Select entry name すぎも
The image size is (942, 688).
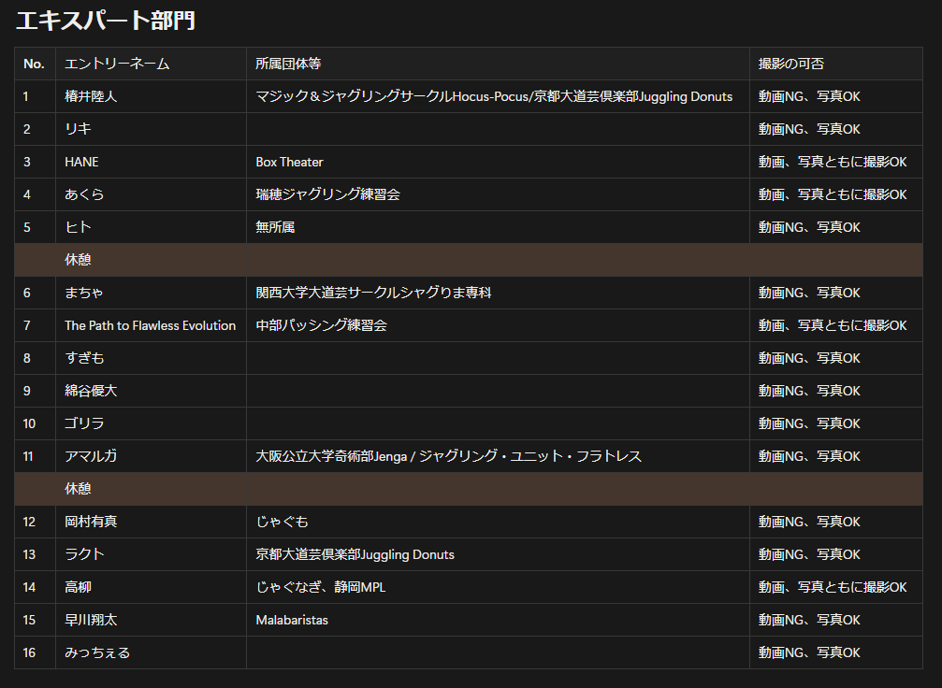tap(85, 358)
